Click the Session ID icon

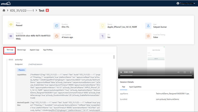click(11, 36)
